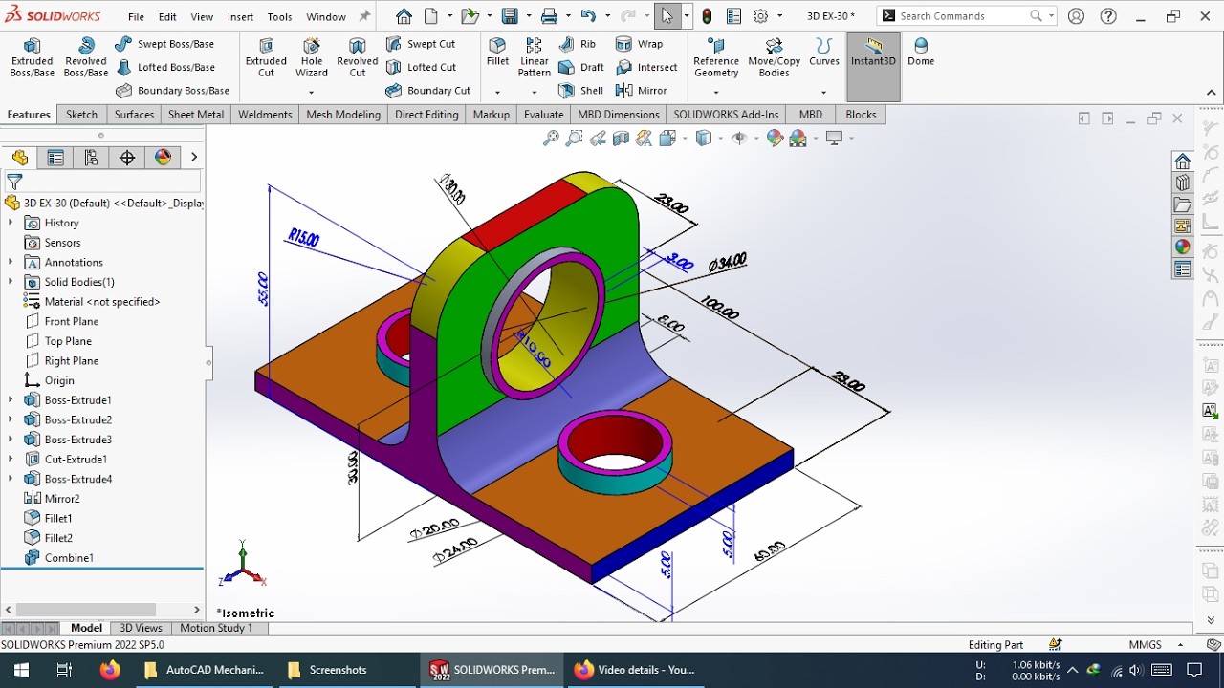The image size is (1224, 688).
Task: Open the Insert menu
Action: (240, 16)
